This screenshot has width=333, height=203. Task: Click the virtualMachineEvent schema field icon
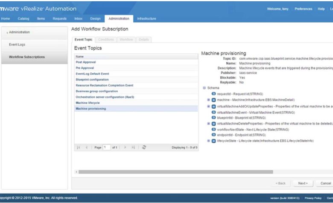213,112
